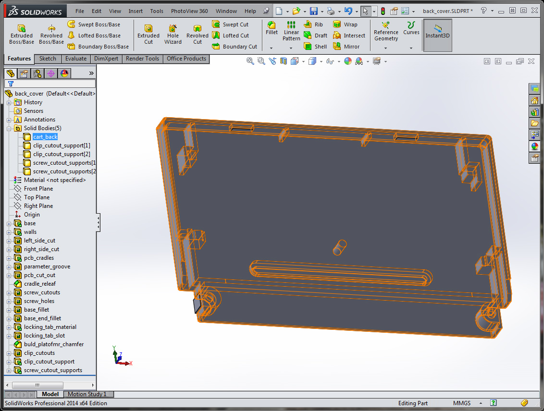Click the Zoom to Area icon
This screenshot has width=544, height=411.
point(261,61)
